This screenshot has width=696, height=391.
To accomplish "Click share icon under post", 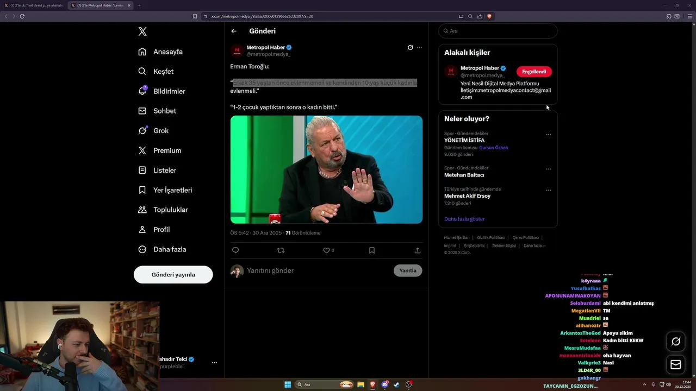I will coord(418,250).
